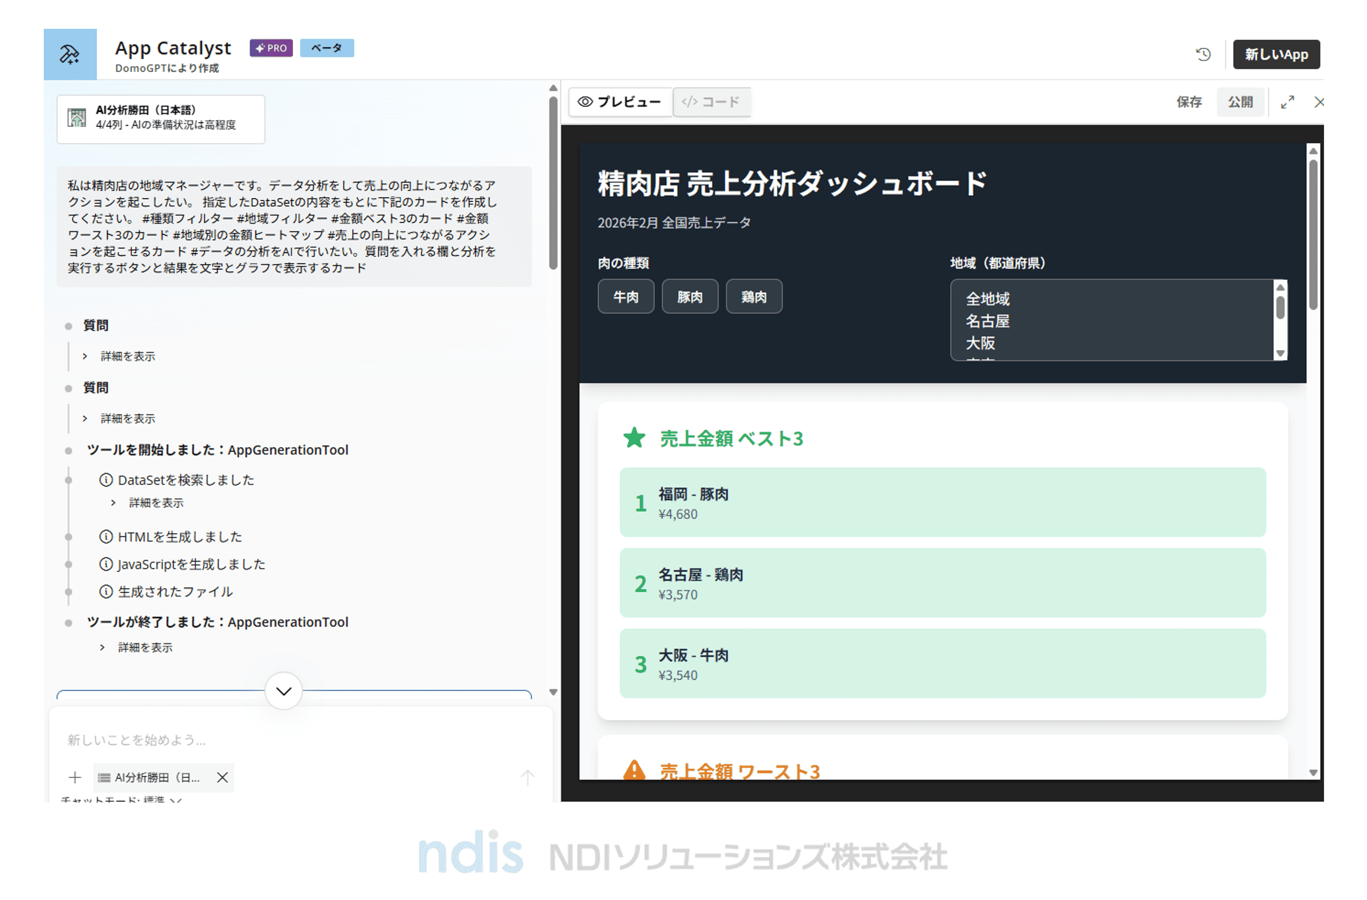Click the ツールを開始しました：AppGenerationTool row

(217, 450)
